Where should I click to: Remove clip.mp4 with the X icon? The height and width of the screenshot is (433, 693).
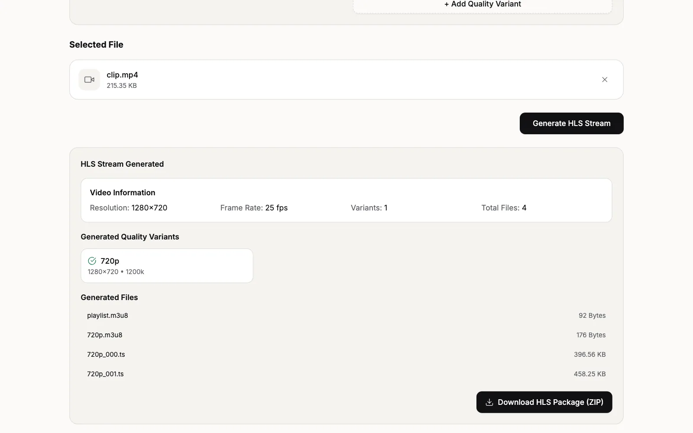pyautogui.click(x=605, y=80)
